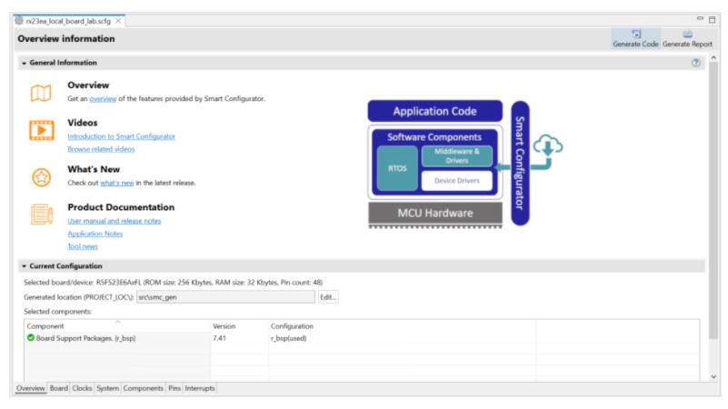Click the version cell 7.41
The width and height of the screenshot is (728, 409).
click(220, 338)
